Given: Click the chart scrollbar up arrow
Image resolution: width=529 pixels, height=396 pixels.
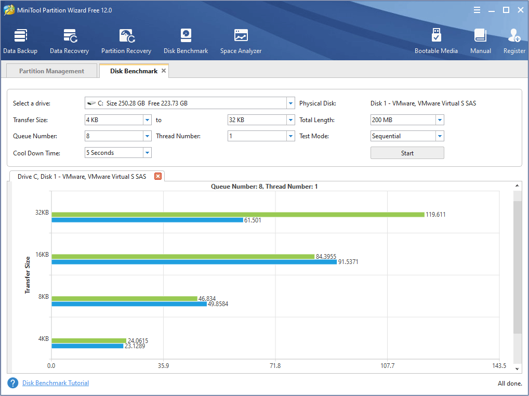Looking at the screenshot, I should click(x=517, y=186).
